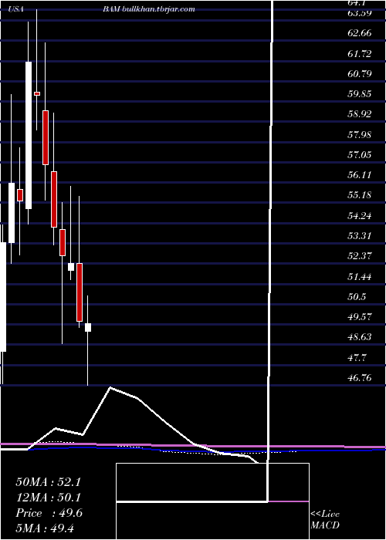Click the 50.5 price axis label
Viewport: 386px width, 540px height.
pos(357,296)
